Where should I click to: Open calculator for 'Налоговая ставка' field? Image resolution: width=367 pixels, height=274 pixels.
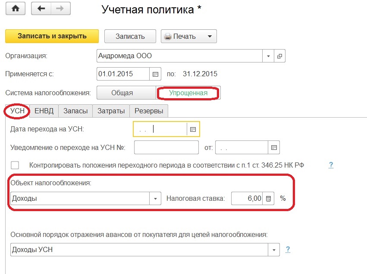point(268,199)
